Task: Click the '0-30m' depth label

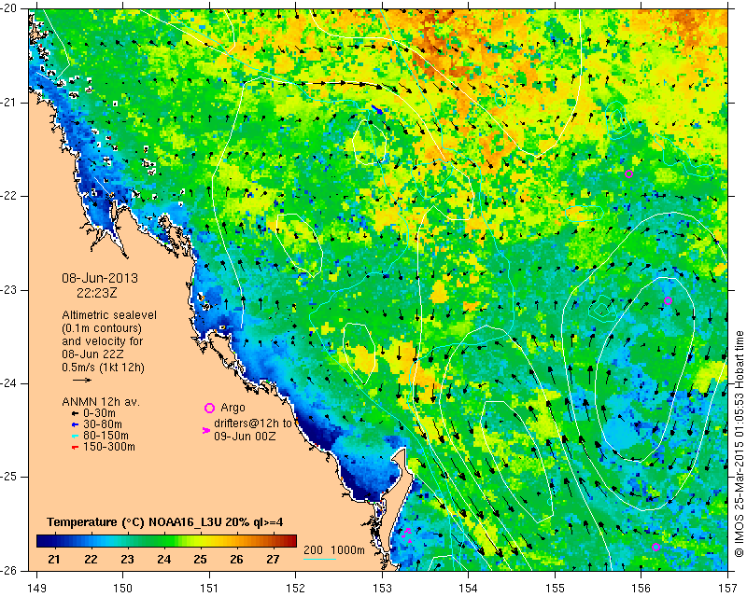Action: tap(99, 413)
